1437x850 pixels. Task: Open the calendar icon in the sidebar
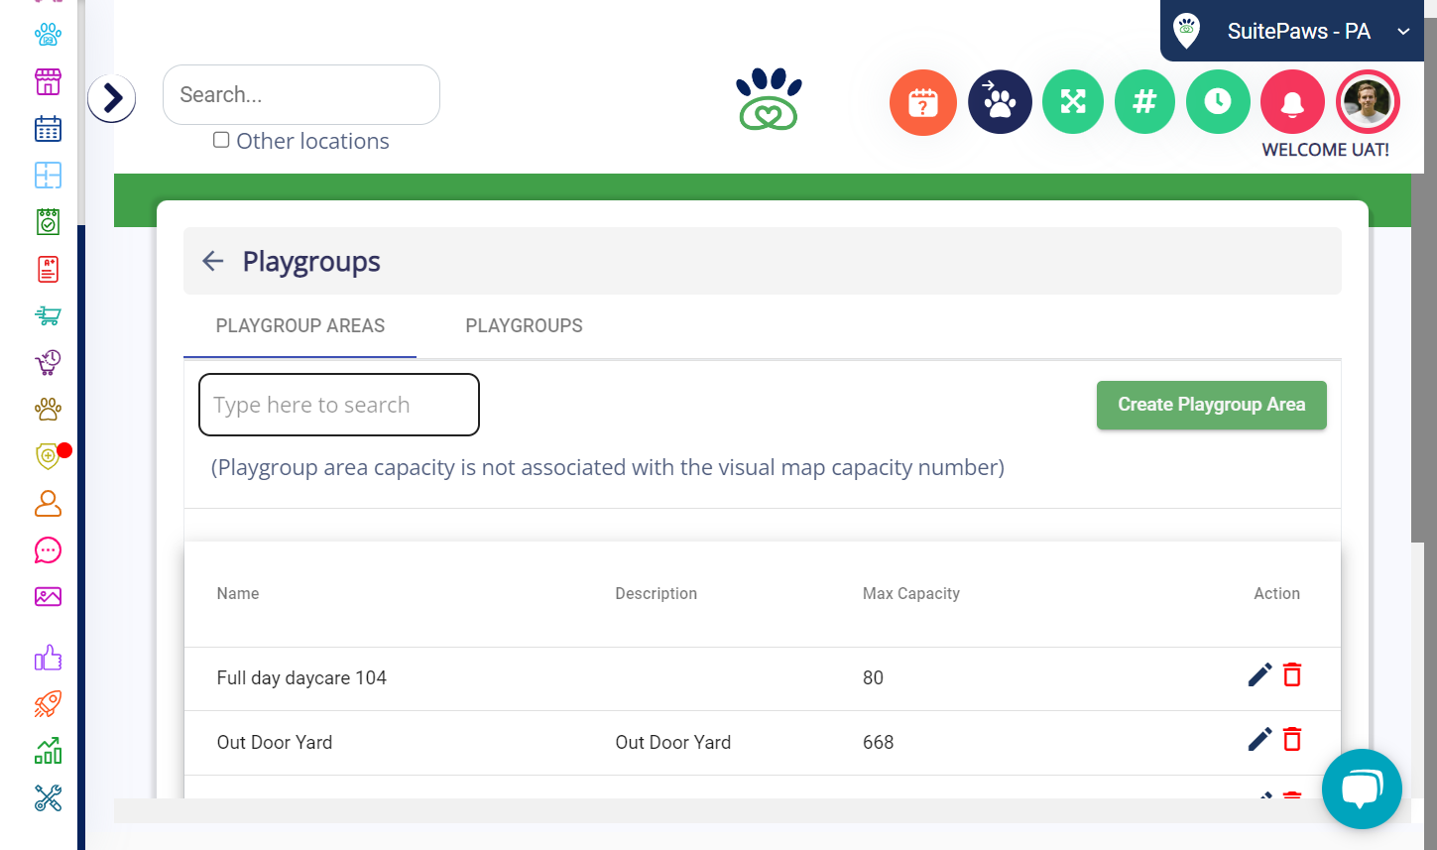[48, 128]
